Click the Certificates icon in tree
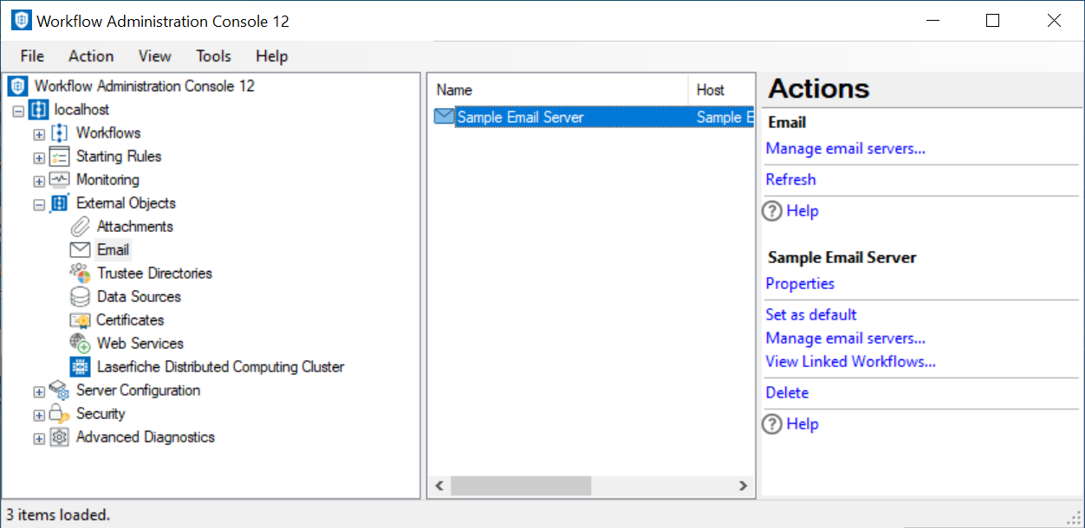Viewport: 1085px width, 528px height. coord(80,320)
